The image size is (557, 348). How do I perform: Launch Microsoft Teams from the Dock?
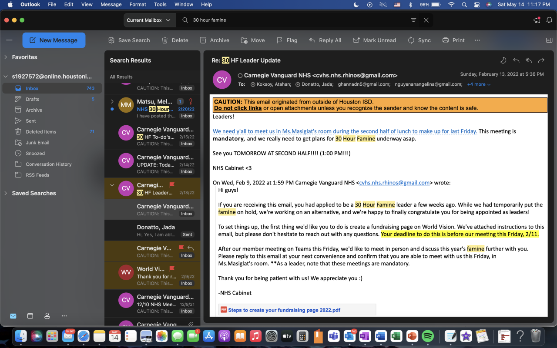(334, 336)
